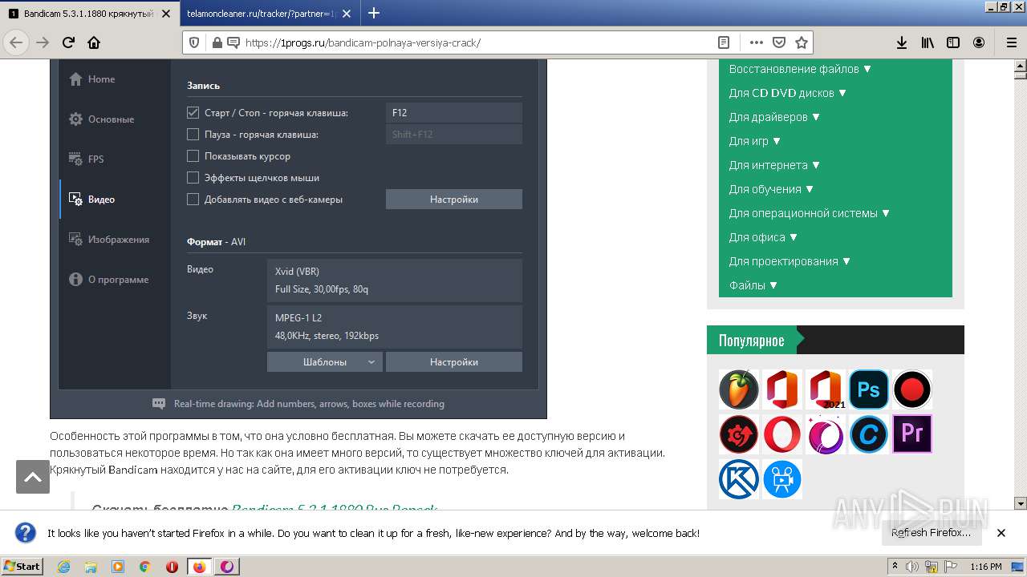Enable the Эффекты щелчков мыши checkbox
This screenshot has width=1027, height=577.
coord(193,178)
